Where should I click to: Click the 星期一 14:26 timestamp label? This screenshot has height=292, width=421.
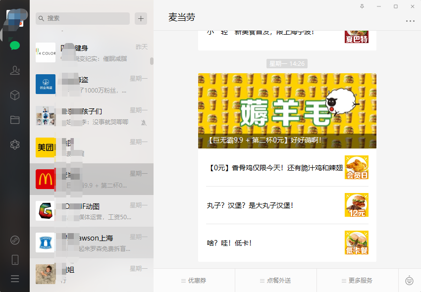[287, 64]
